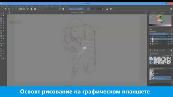
Task: Select the Rectangle shape tool
Action: 1,21
